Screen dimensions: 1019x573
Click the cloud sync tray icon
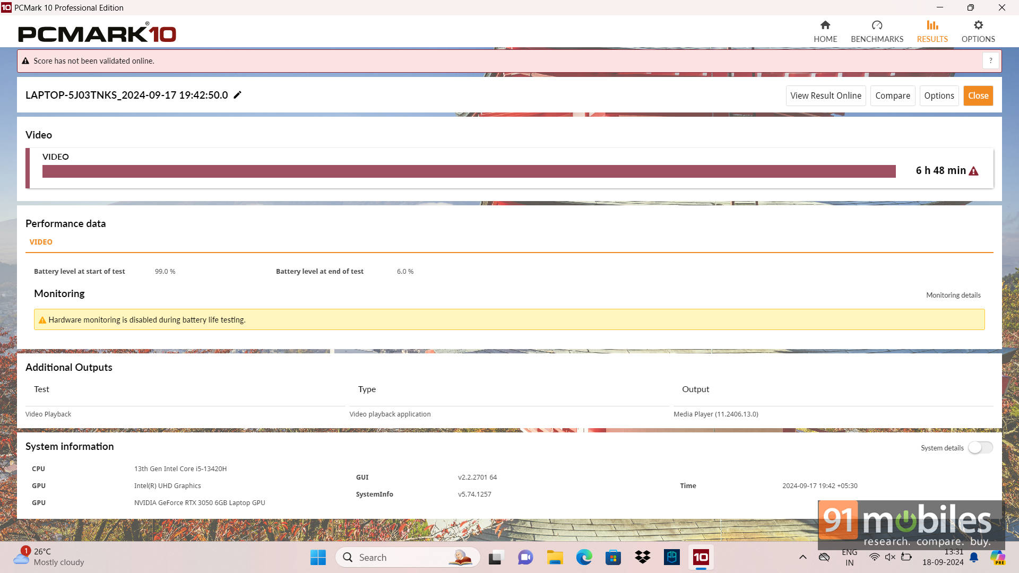[824, 557]
